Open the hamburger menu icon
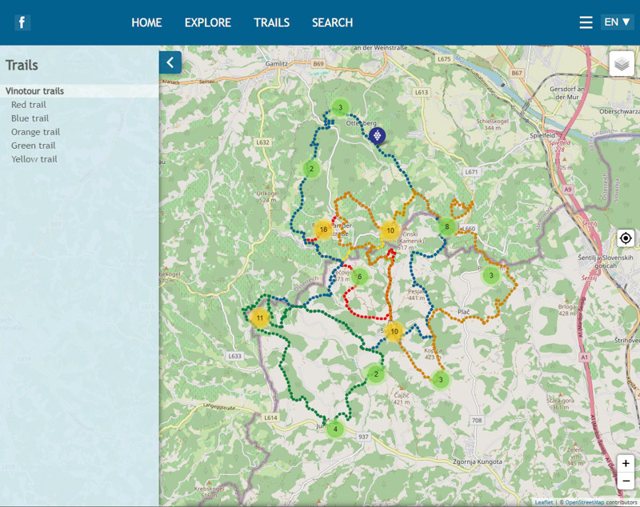 point(586,22)
